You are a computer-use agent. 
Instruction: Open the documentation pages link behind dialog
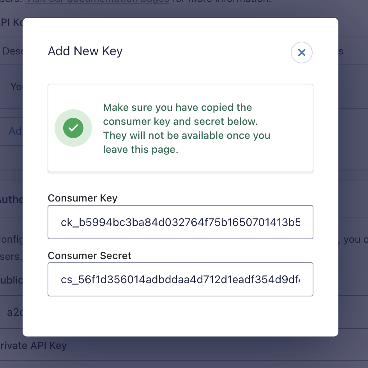click(97, 1)
